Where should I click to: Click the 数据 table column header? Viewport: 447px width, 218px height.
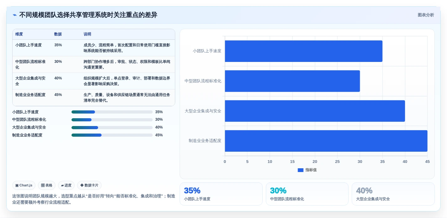pos(58,34)
